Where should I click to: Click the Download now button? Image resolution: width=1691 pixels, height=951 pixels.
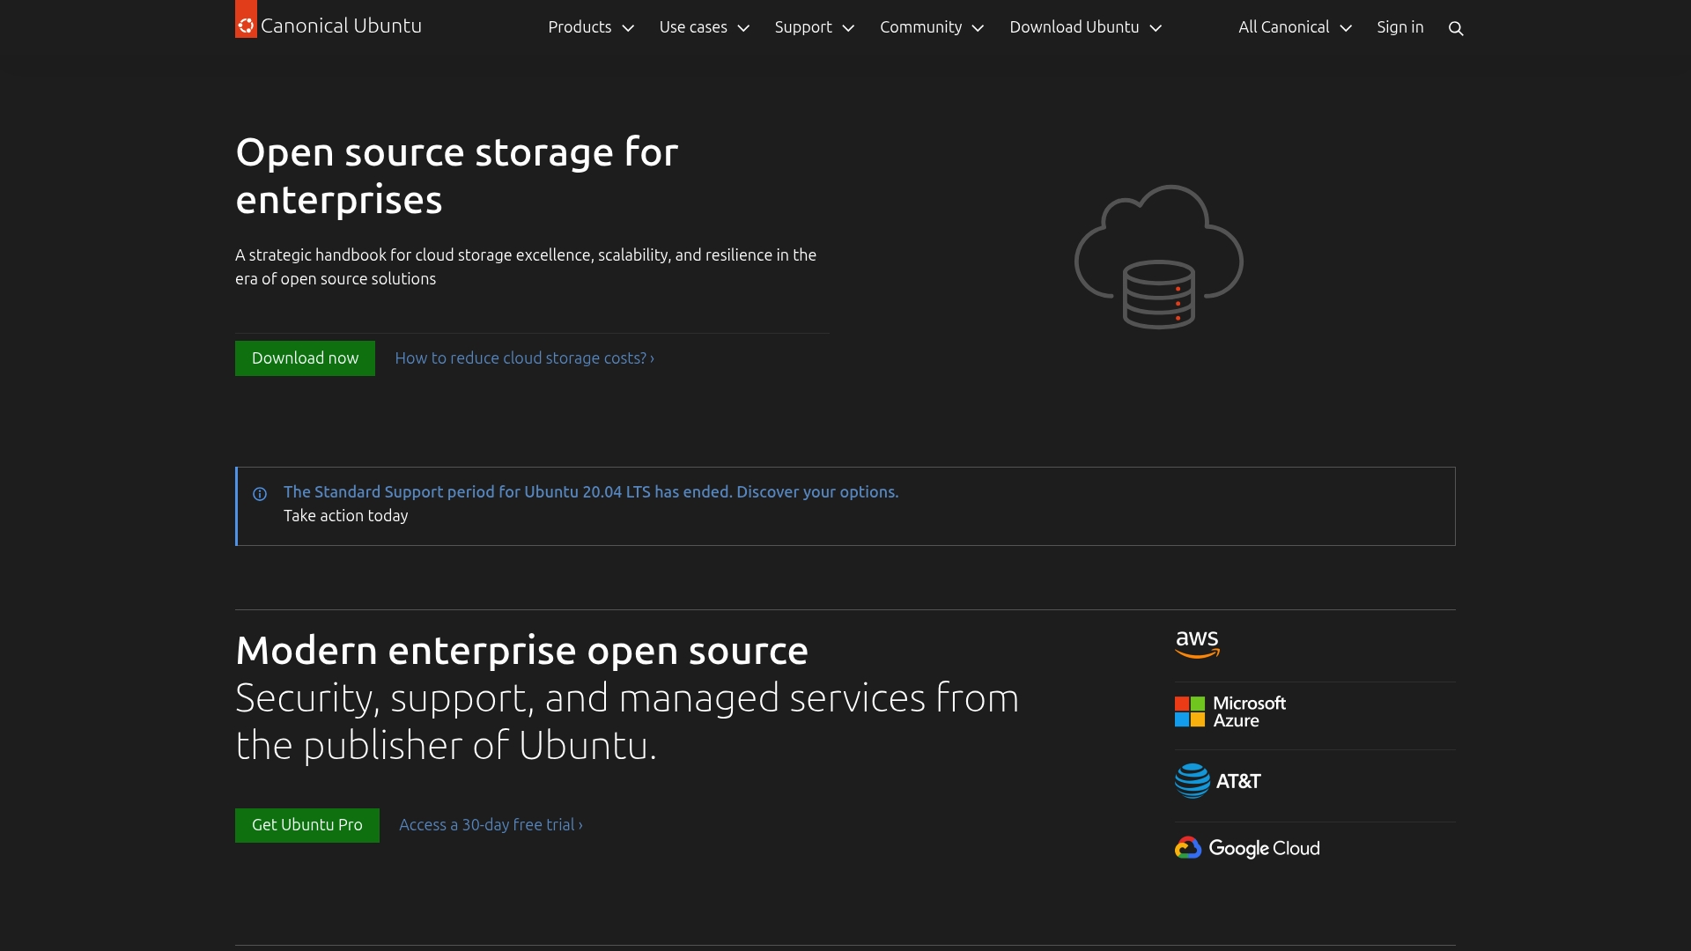(305, 358)
